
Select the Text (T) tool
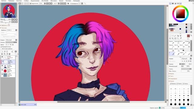pos(181,36)
